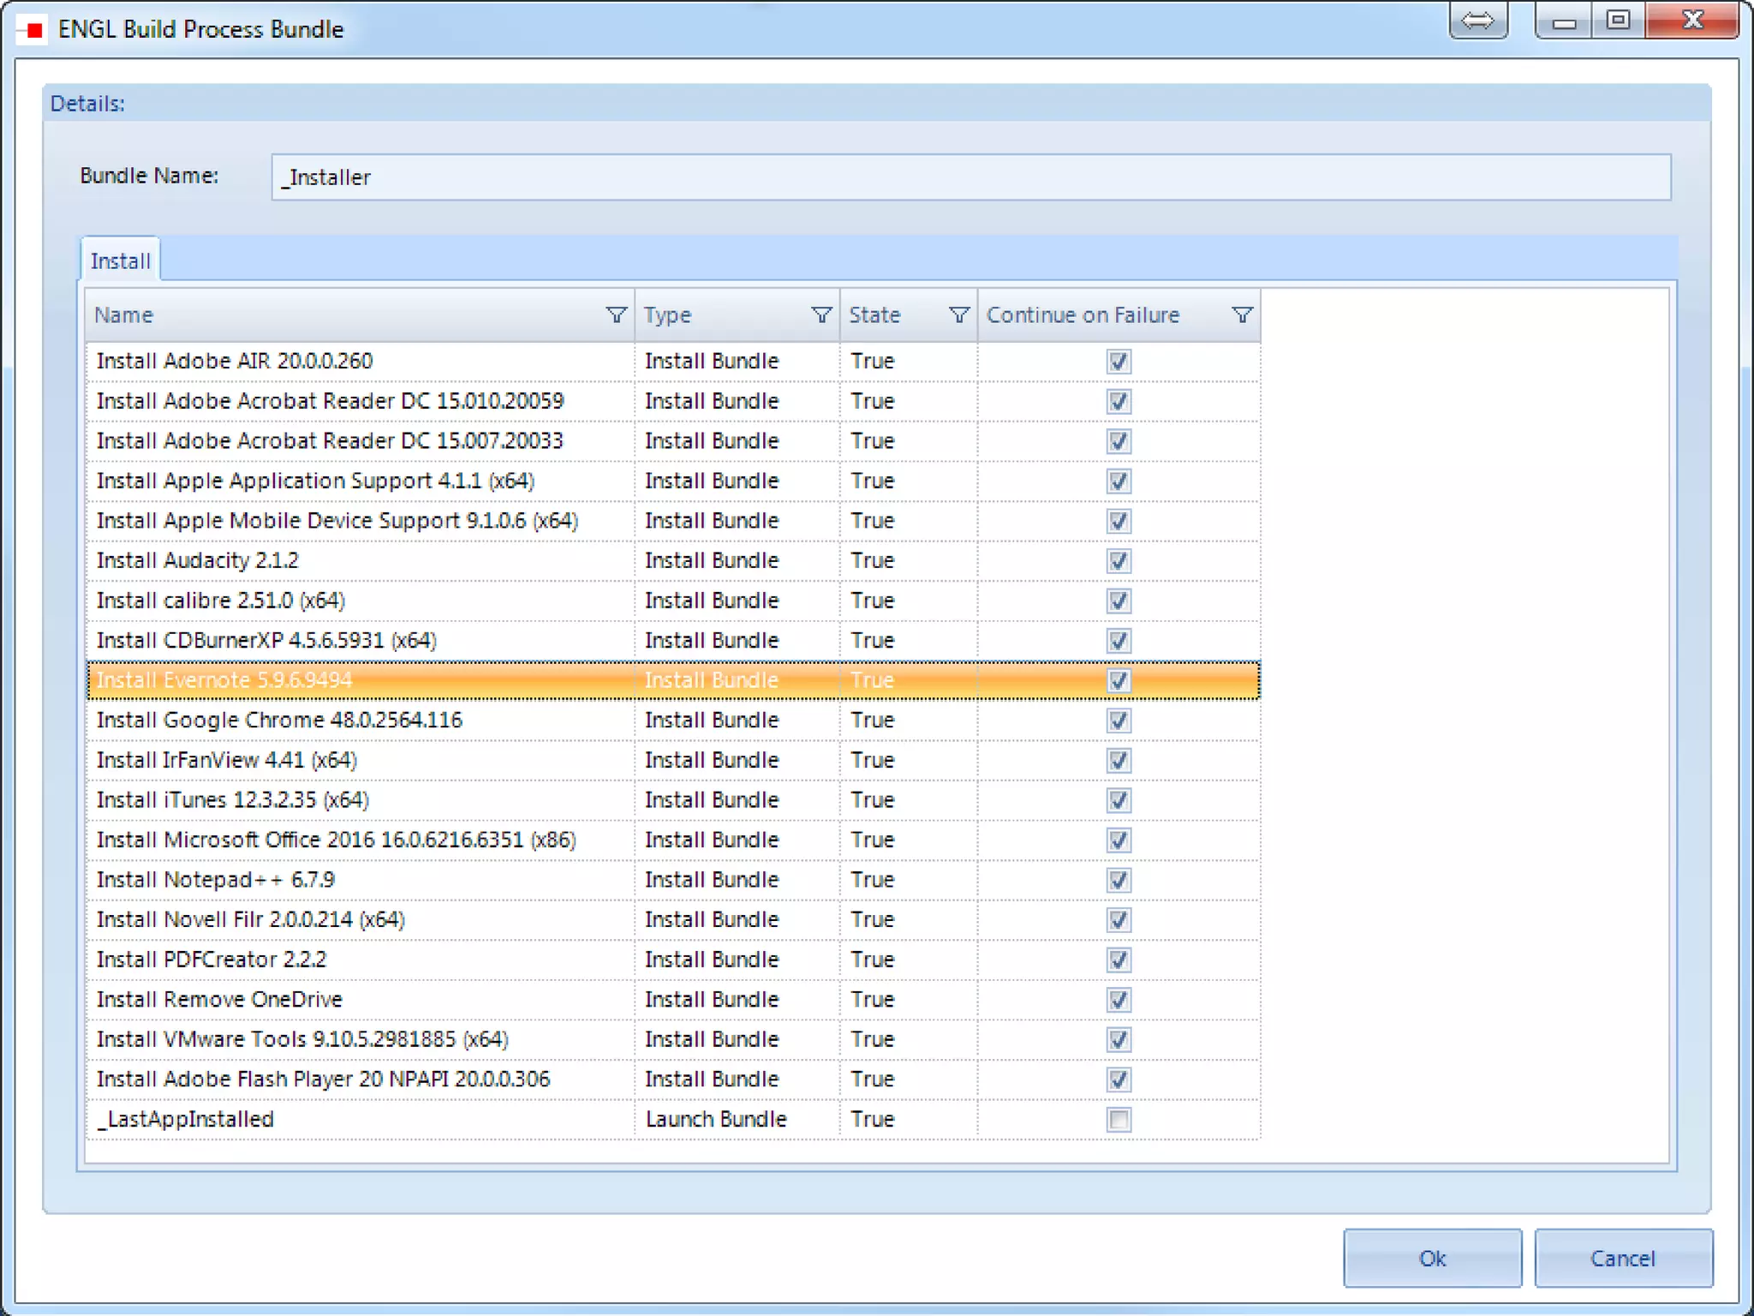Select Install CDBurnerXP 4.5.6.5931 row
This screenshot has height=1316, width=1754.
pos(673,640)
